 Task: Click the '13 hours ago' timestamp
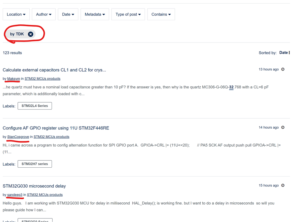pos(269,69)
